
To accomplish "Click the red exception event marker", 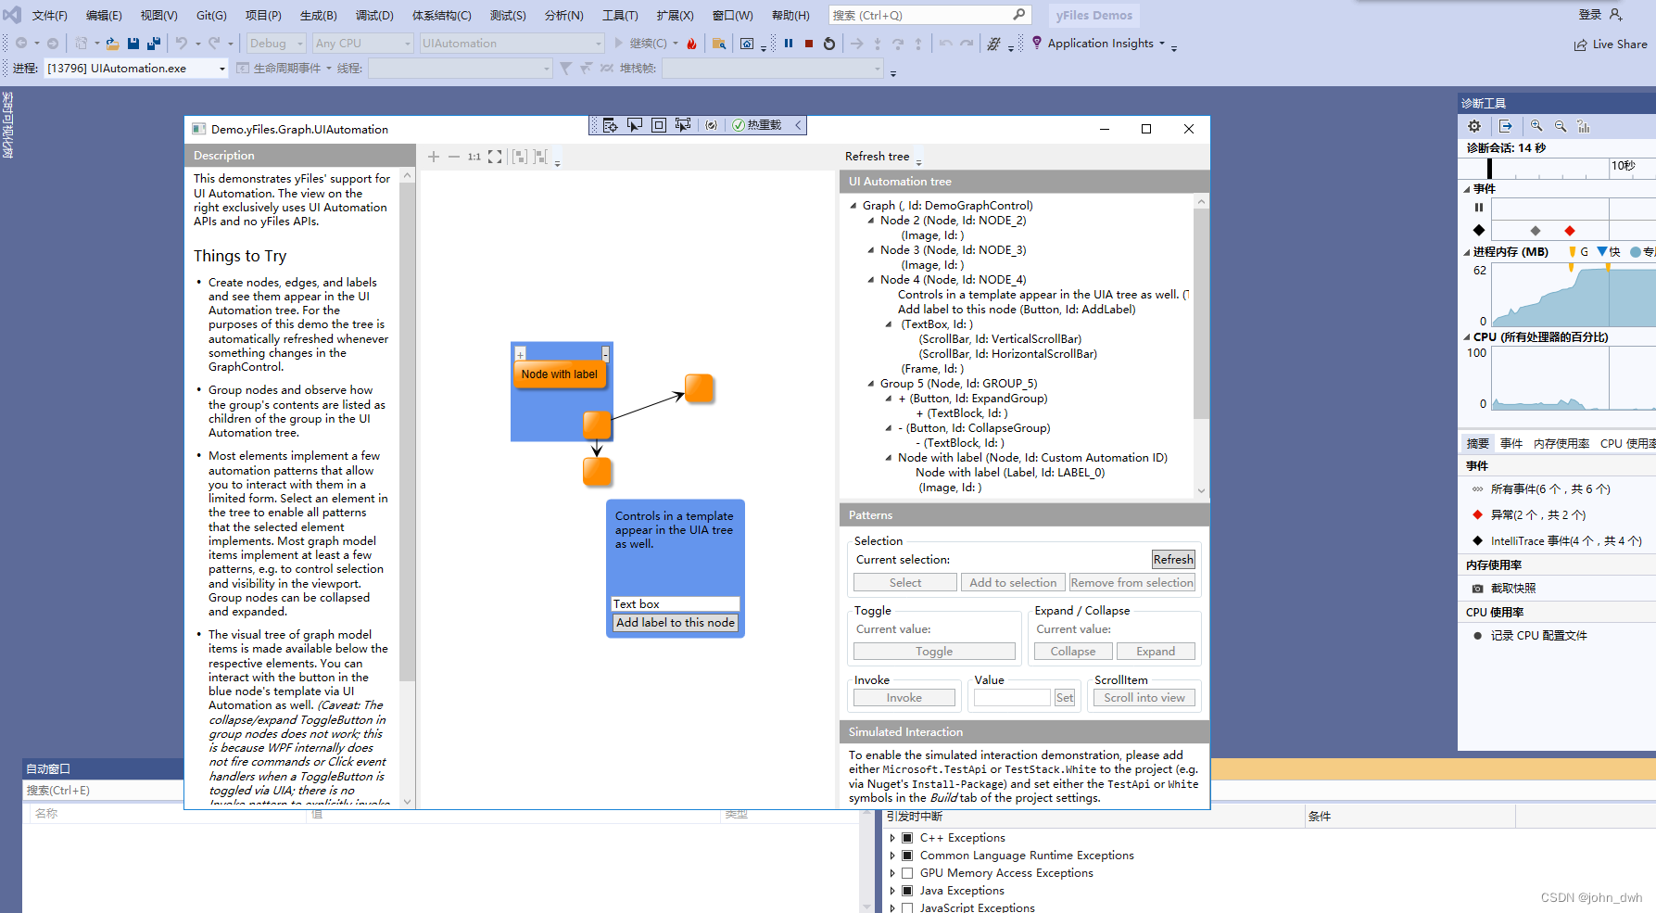I will coord(1569,231).
